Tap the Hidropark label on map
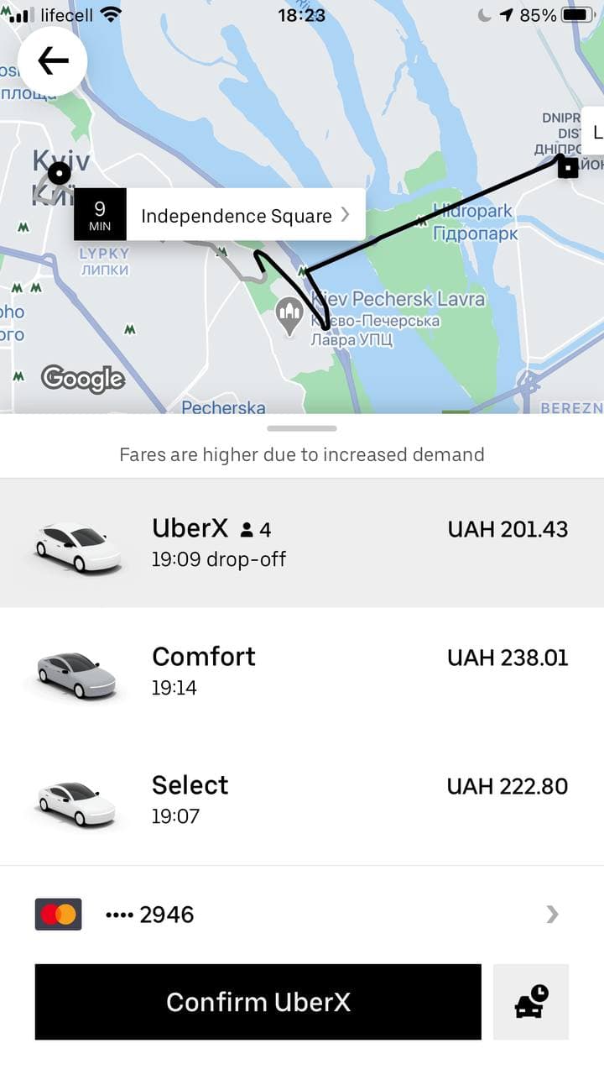Viewport: 604px width, 1075px height. pos(475,222)
